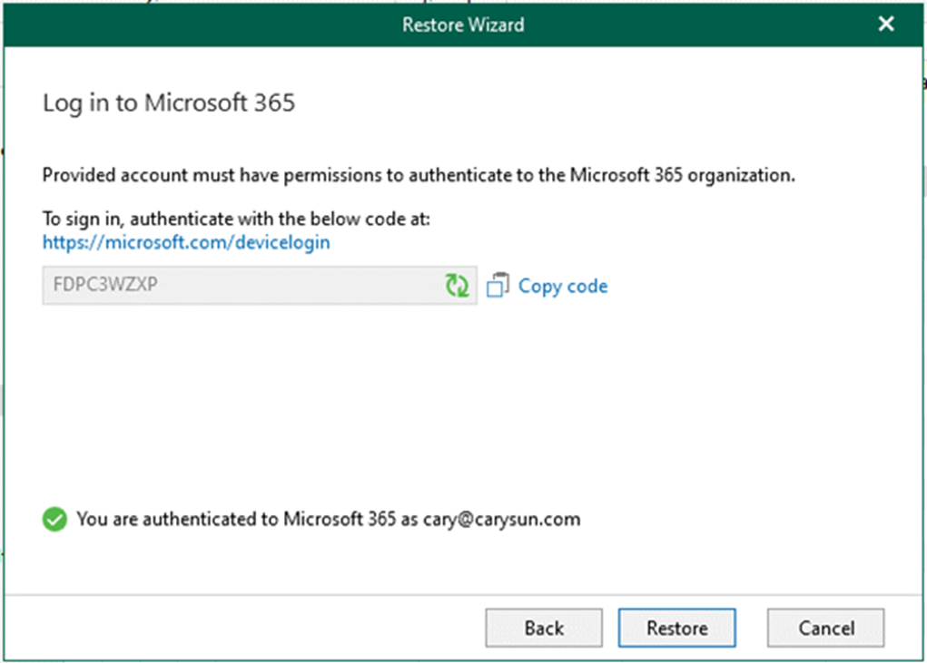The width and height of the screenshot is (927, 663).
Task: Click the copy icon beside Copy code
Action: point(498,285)
